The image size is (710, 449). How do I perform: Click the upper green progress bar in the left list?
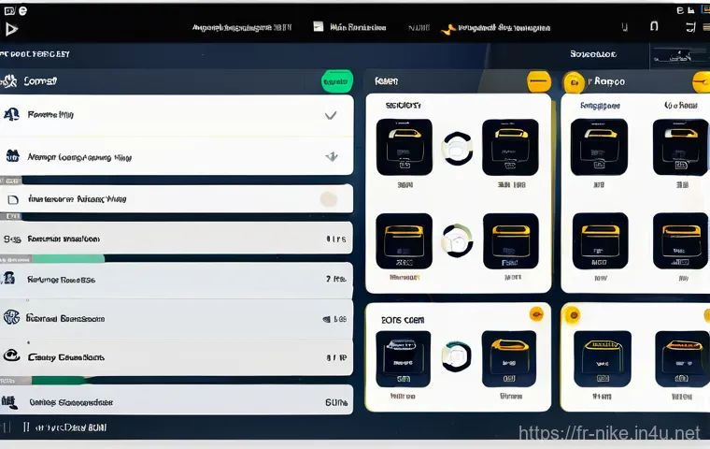[x=68, y=259]
